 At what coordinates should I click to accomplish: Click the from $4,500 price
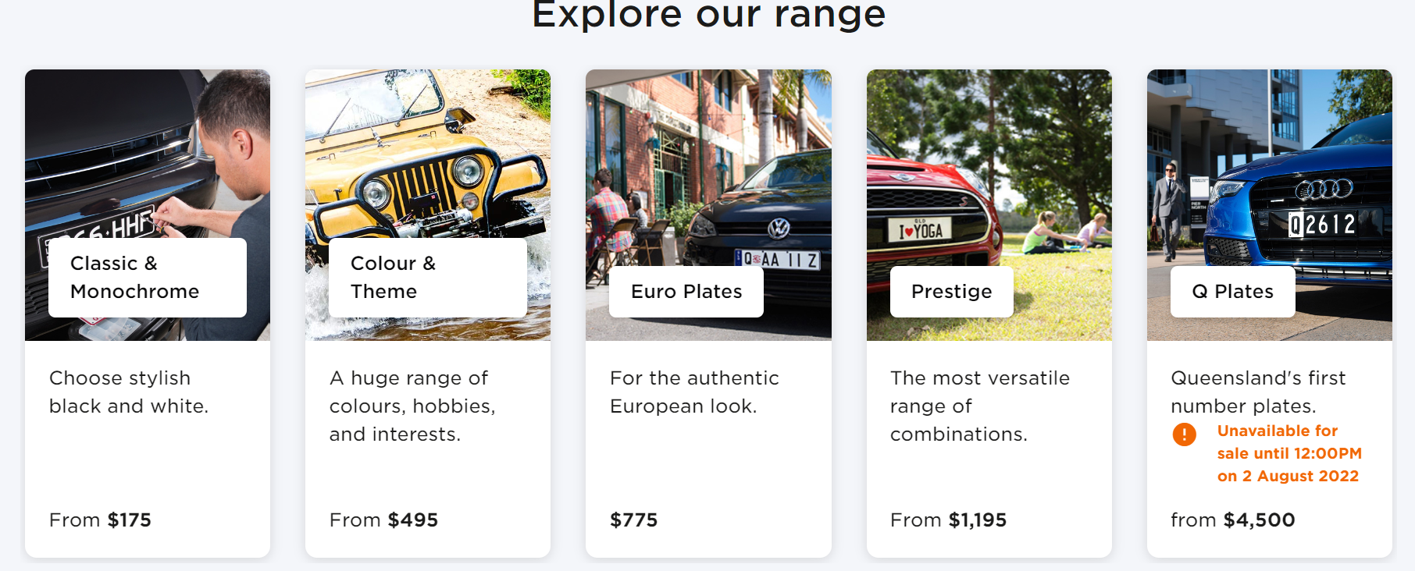[x=1233, y=520]
